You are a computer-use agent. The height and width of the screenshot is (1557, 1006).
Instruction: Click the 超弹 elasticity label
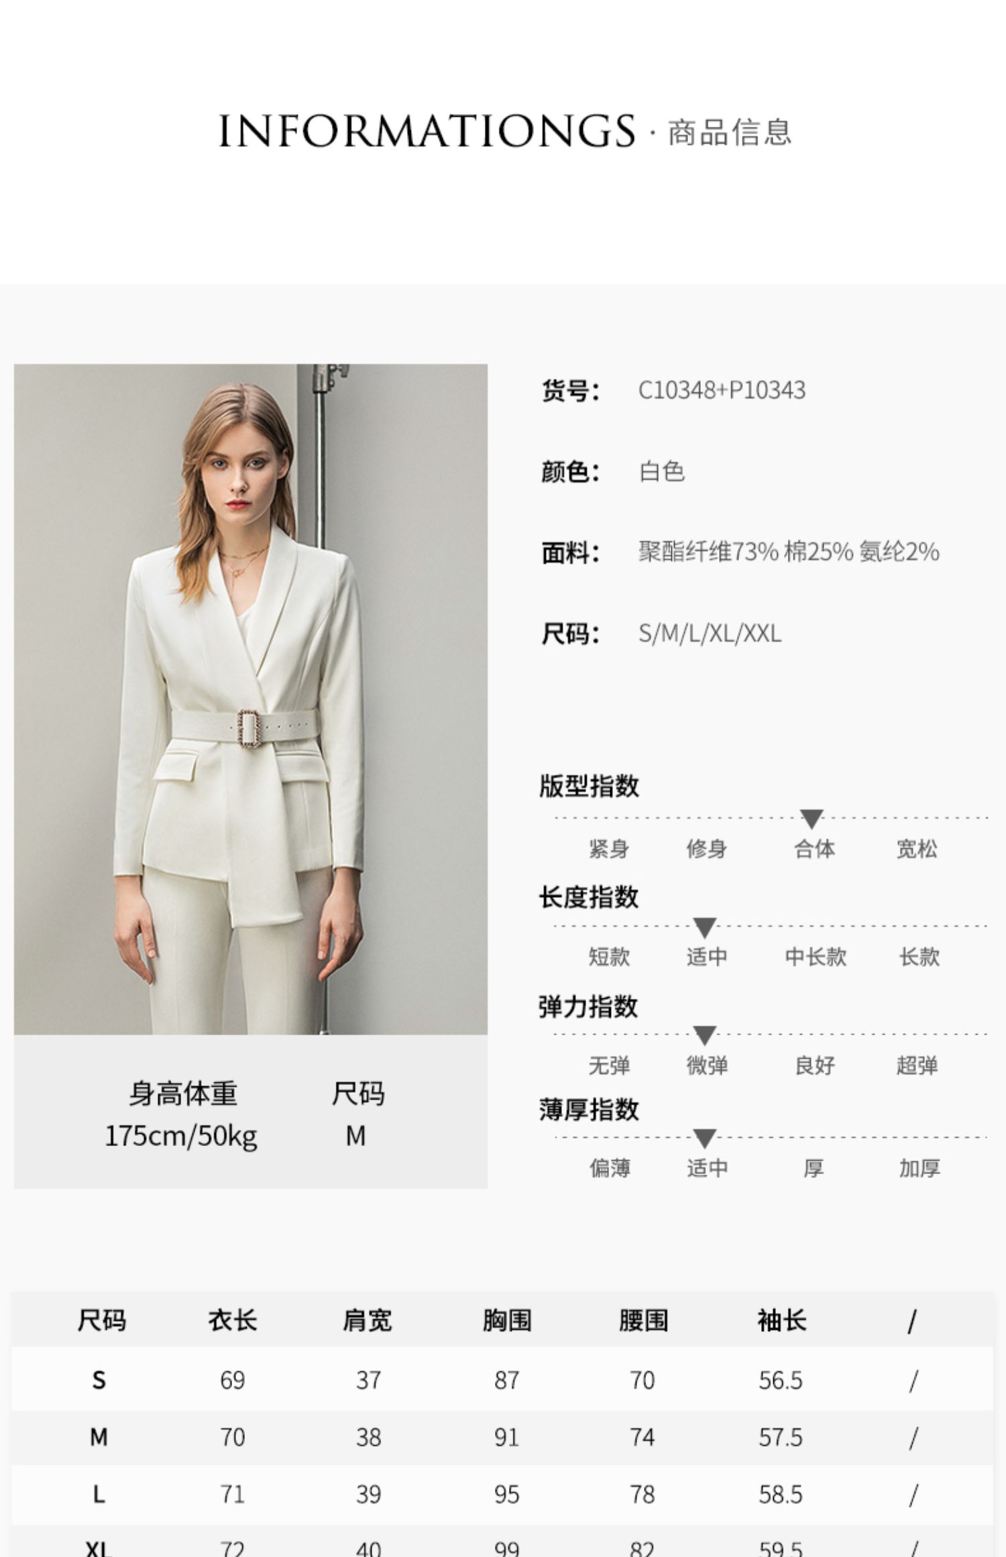click(x=917, y=1065)
